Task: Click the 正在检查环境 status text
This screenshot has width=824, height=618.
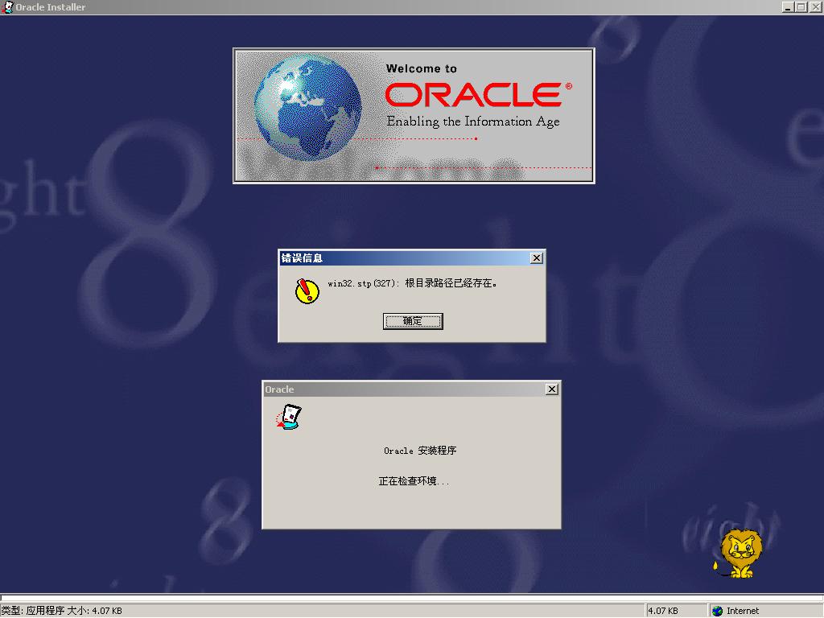Action: coord(414,481)
